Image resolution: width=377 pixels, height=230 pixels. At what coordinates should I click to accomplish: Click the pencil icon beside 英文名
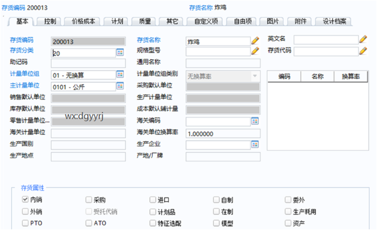click(363, 39)
